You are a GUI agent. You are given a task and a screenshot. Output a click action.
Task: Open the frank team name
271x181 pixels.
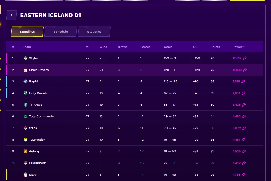pos(33,128)
